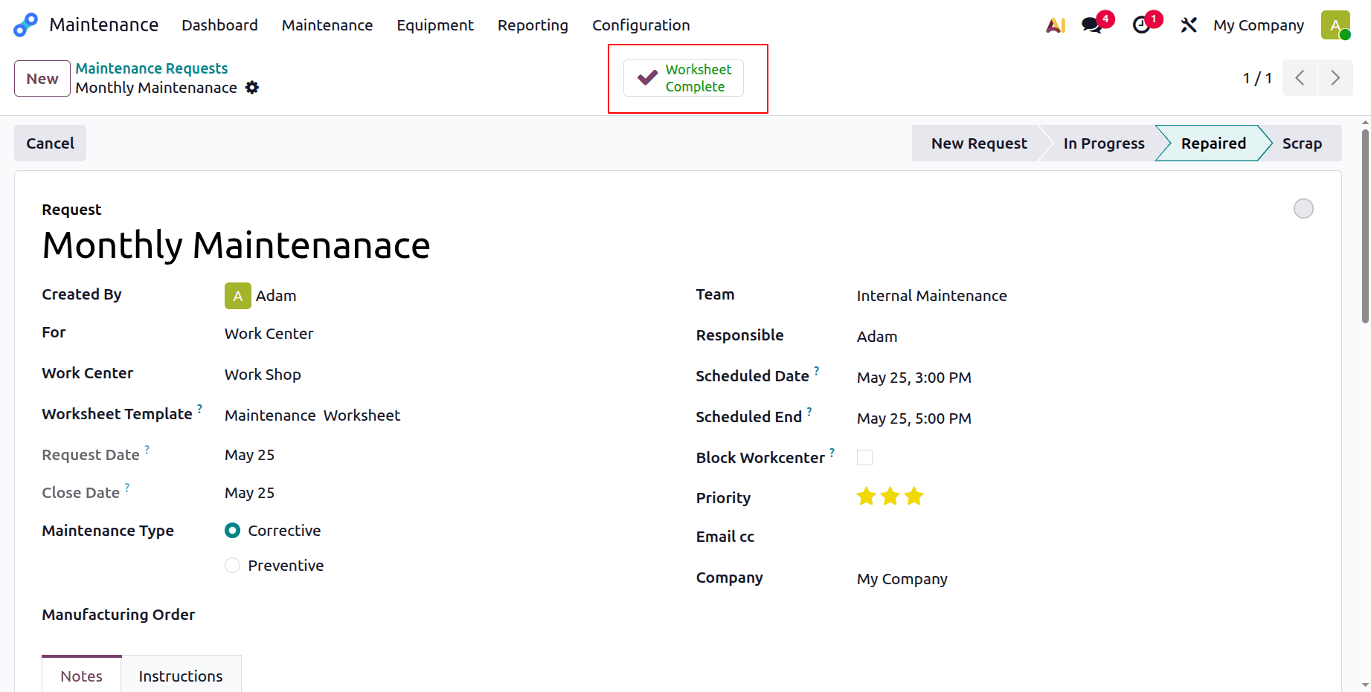Open the Responsible field dropdown
This screenshot has height=692, width=1371.
[x=1085, y=337]
